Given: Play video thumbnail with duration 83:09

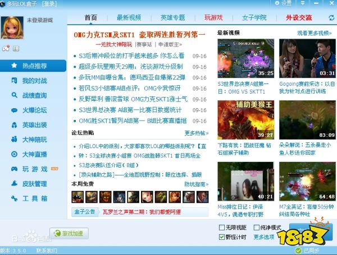Looking at the screenshot, I should (x=307, y=120).
